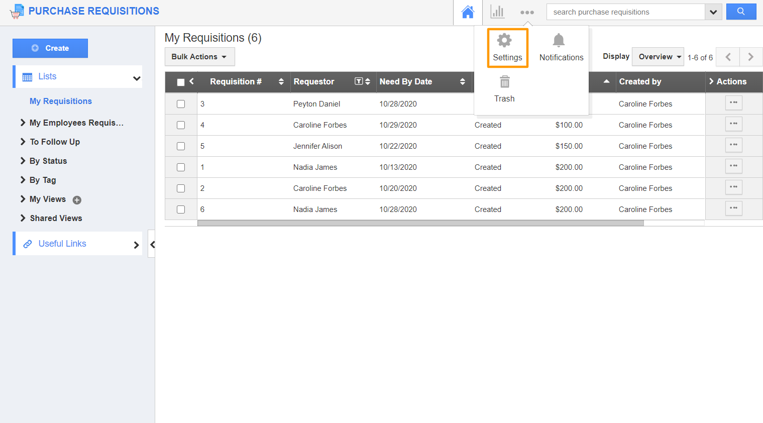The height and width of the screenshot is (423, 763).
Task: Open the analytics chart icon
Action: click(x=497, y=12)
